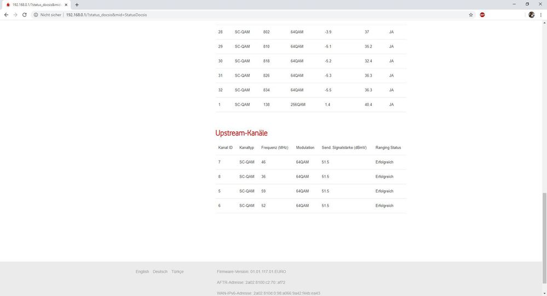Switch language to English
The image size is (547, 296).
click(x=142, y=271)
